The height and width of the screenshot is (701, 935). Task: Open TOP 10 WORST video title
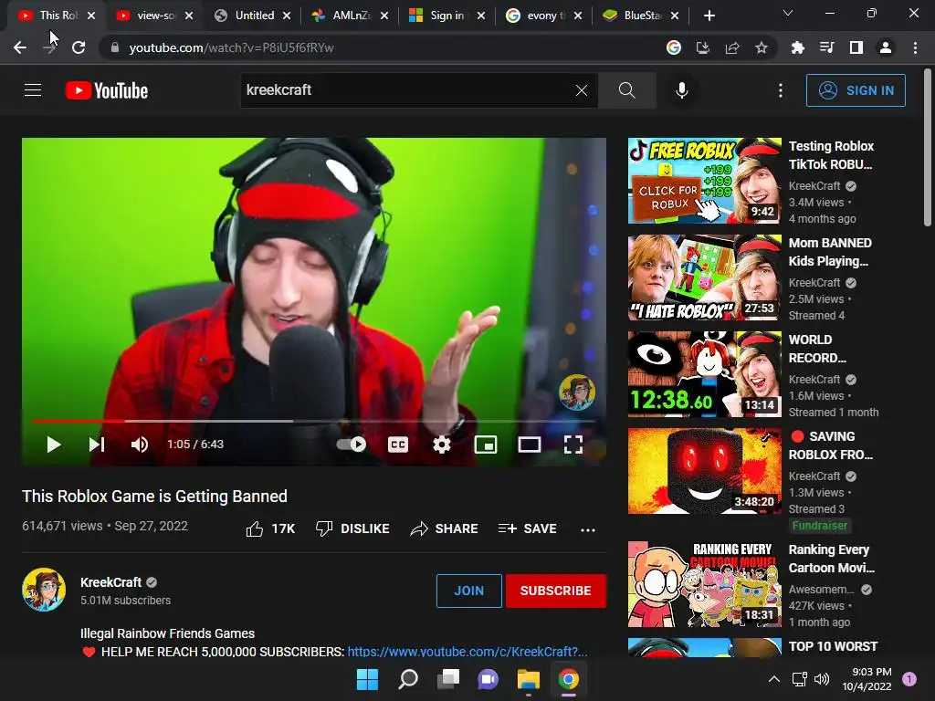[x=833, y=647]
